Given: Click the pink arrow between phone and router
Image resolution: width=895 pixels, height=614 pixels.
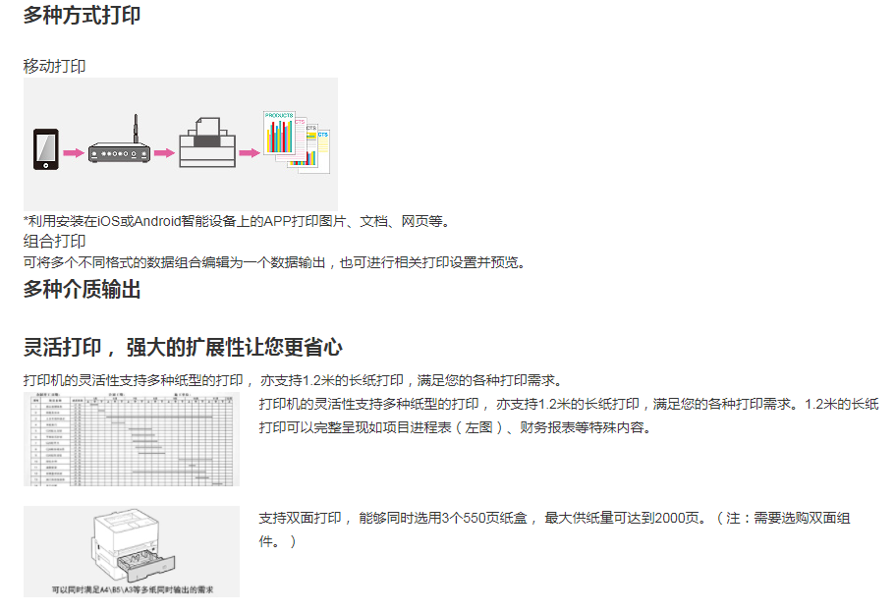Looking at the screenshot, I should click(x=74, y=153).
